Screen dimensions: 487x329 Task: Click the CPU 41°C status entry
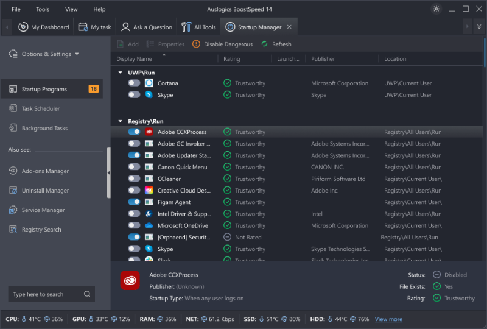pos(34,319)
